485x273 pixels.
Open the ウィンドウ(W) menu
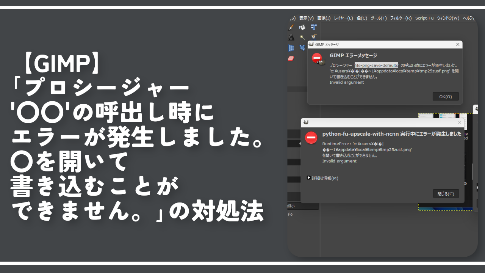tap(448, 18)
